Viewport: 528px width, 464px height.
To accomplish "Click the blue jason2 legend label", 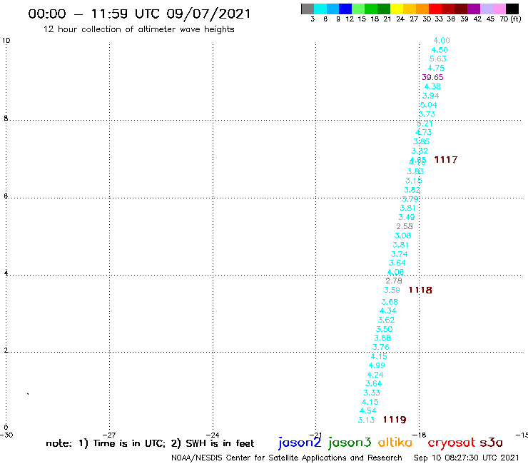I will (x=300, y=443).
